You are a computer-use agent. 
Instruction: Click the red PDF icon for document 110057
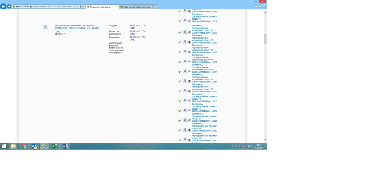click(190, 21)
